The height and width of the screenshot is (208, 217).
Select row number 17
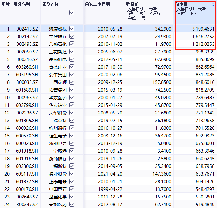coord(7,151)
